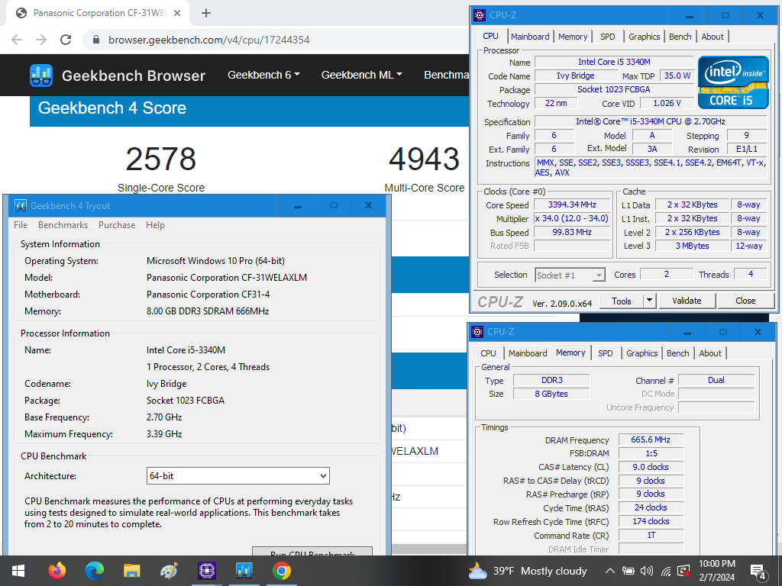This screenshot has width=782, height=586.
Task: Open the weather widget showing 39°F
Action: point(528,571)
